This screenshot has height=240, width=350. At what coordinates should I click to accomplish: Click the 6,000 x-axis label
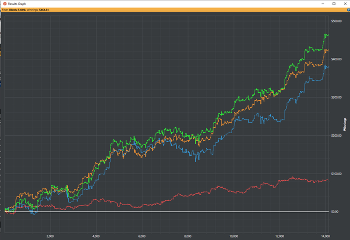142,236
